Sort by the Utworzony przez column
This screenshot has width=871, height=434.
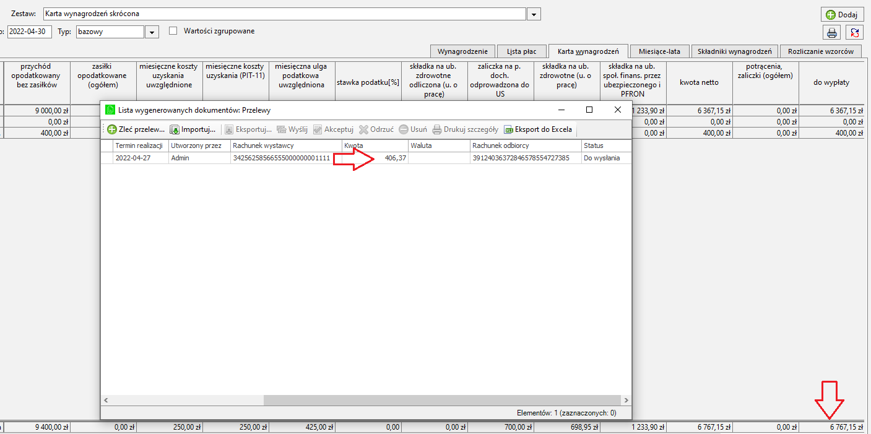[x=199, y=145]
